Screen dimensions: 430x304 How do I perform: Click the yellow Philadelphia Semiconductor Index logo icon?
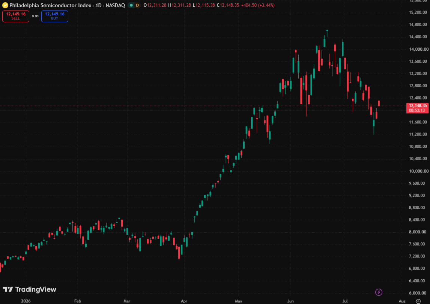click(x=5, y=5)
